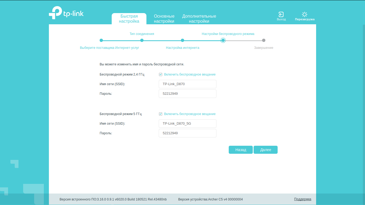Click the step label "Завершение"
This screenshot has height=205, width=365.
(264, 48)
